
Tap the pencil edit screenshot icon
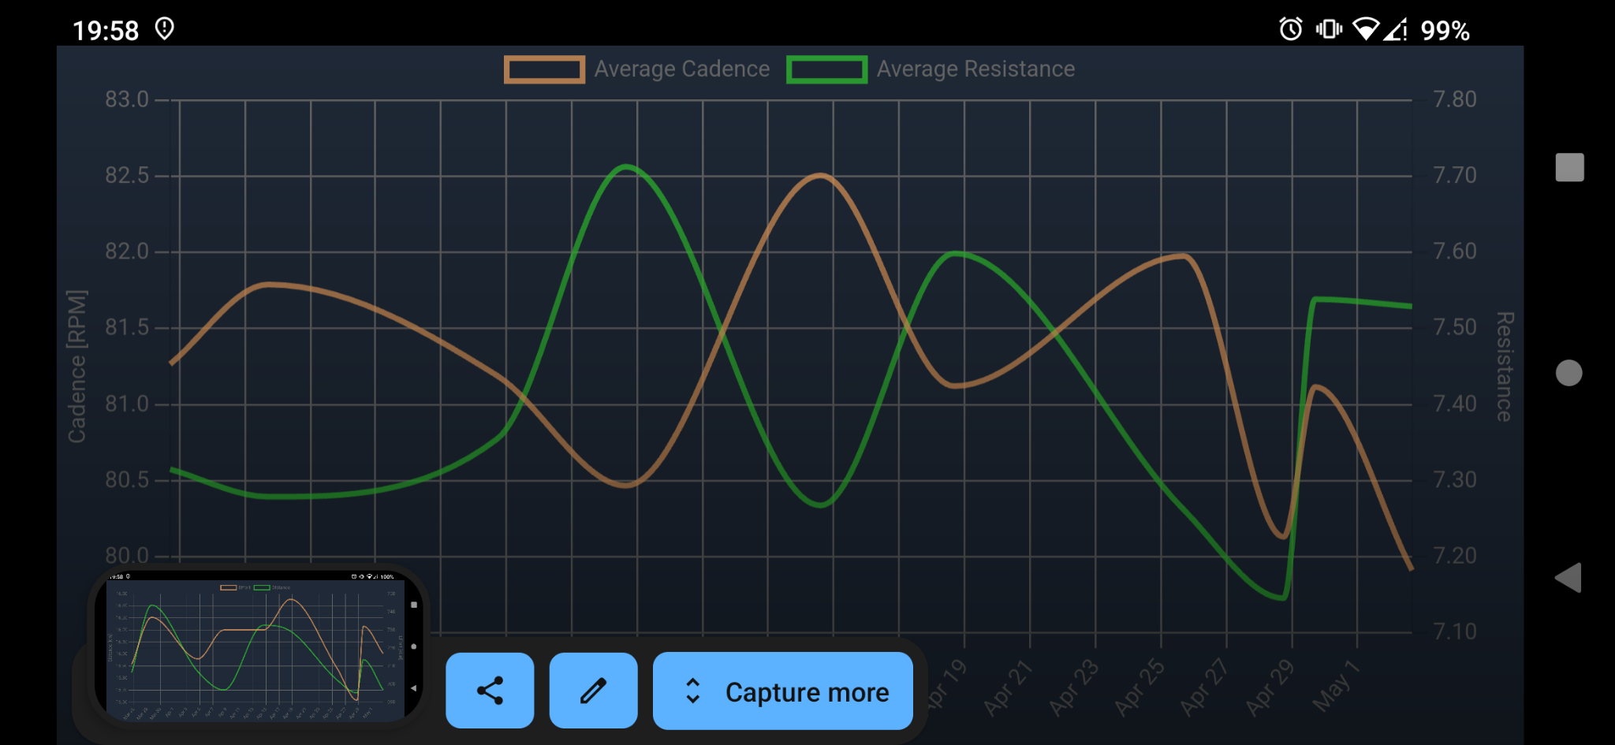(593, 691)
